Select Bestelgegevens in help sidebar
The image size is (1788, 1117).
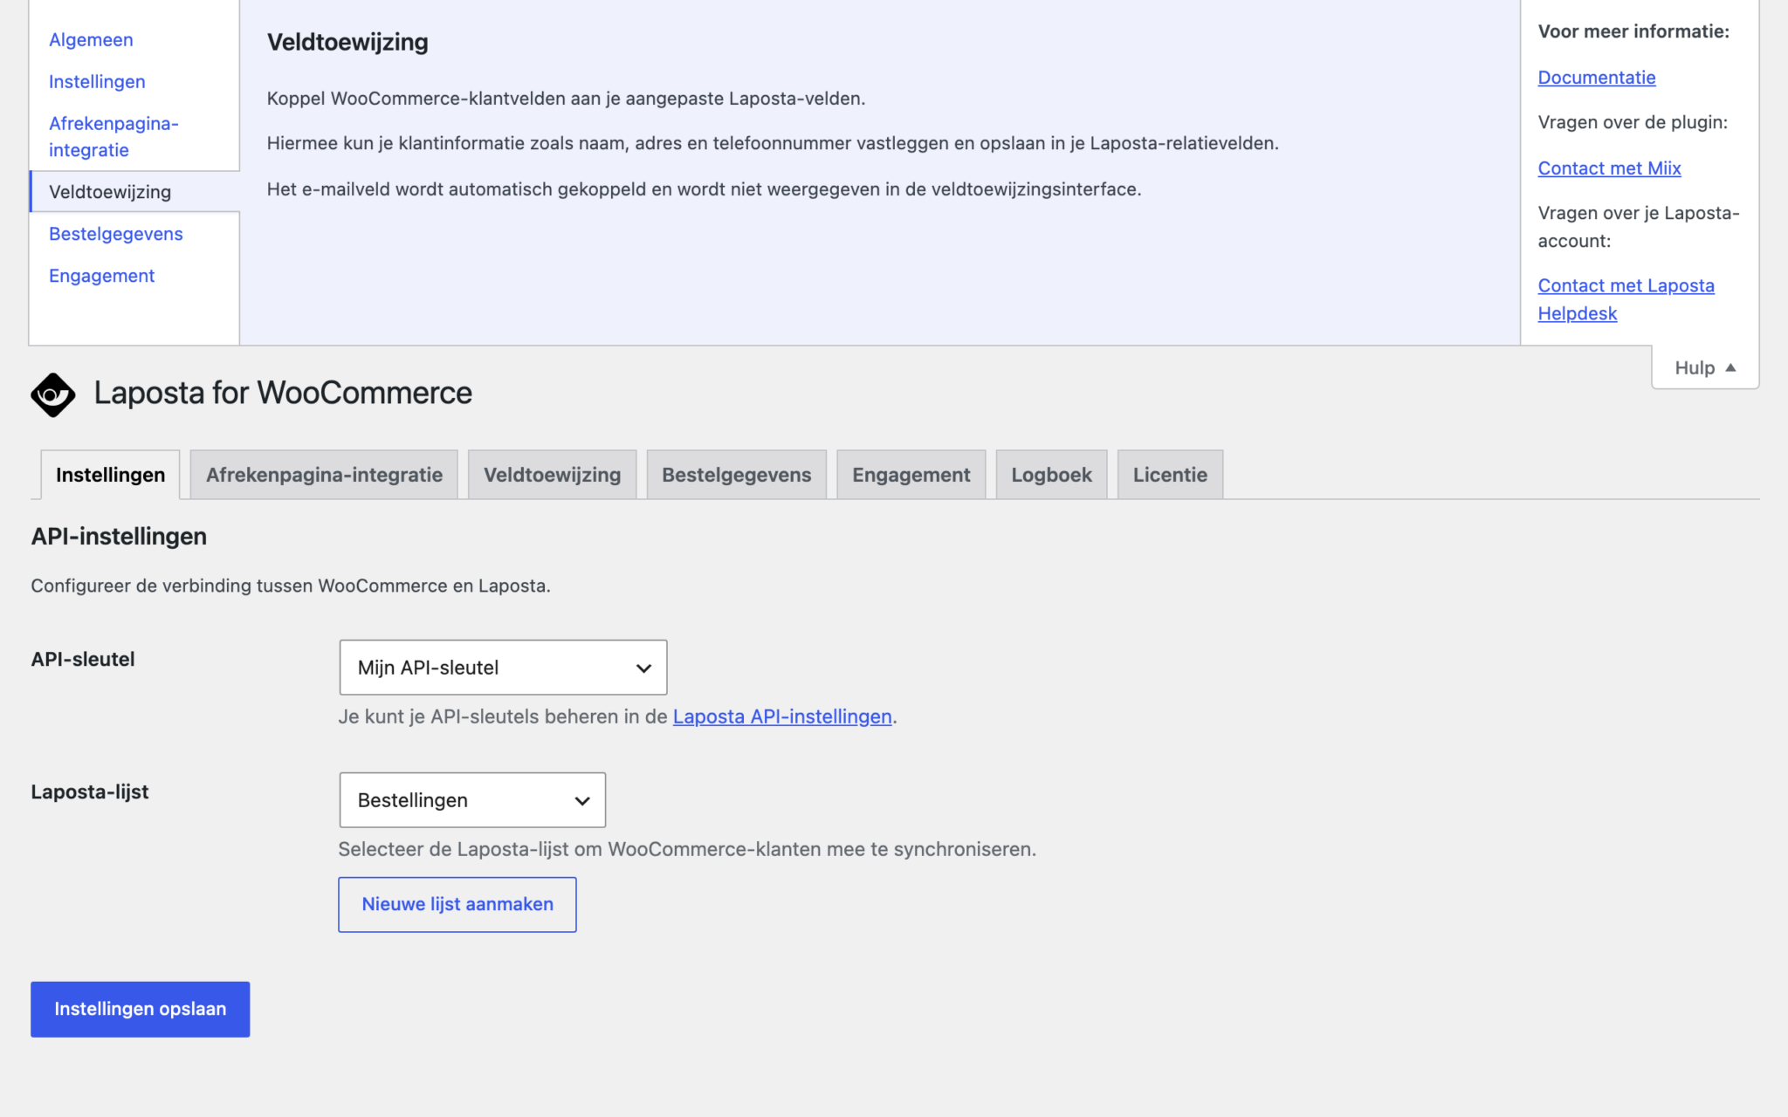point(116,234)
